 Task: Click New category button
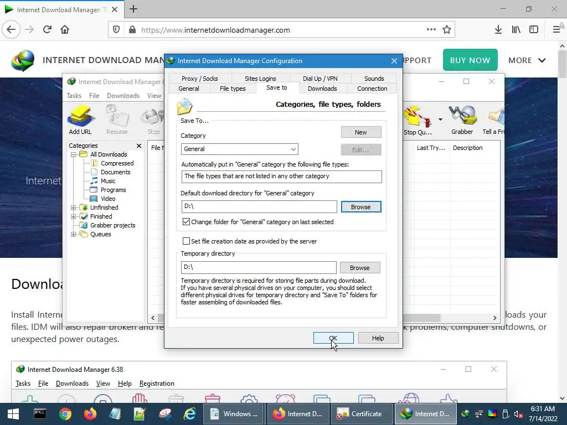361,132
